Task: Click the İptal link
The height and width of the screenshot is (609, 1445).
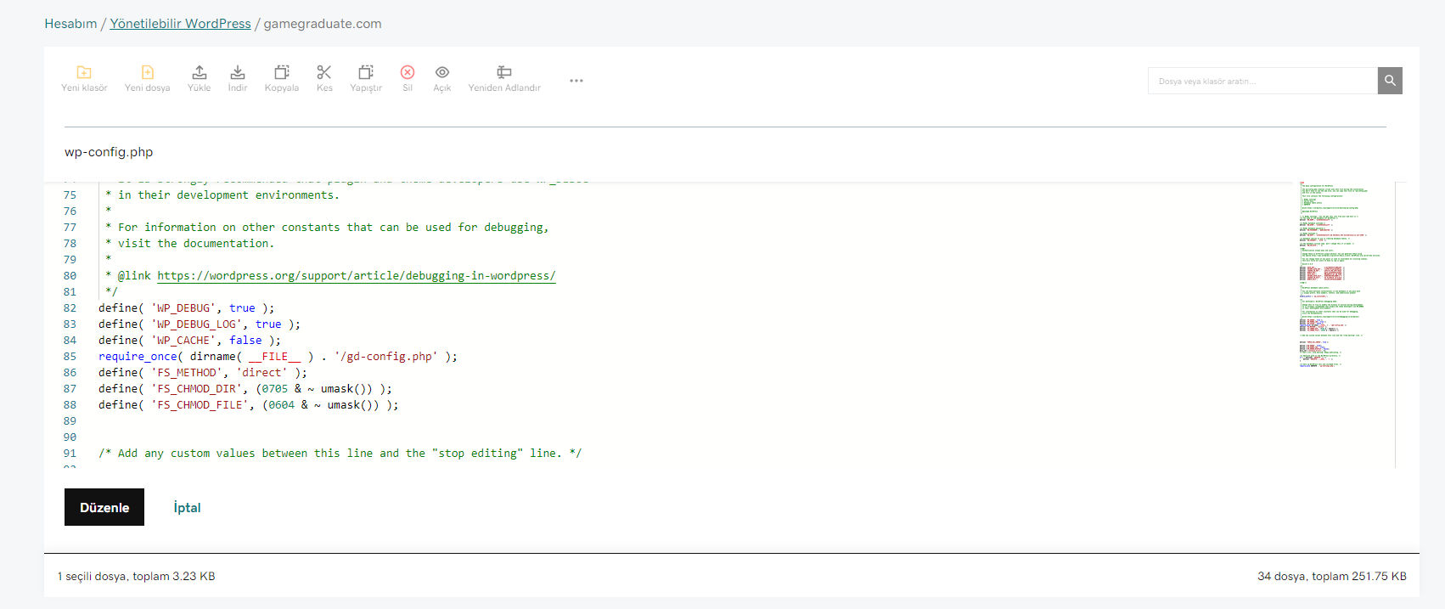Action: pyautogui.click(x=187, y=507)
